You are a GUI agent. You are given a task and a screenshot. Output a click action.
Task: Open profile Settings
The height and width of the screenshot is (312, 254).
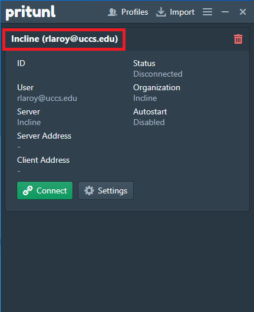105,191
